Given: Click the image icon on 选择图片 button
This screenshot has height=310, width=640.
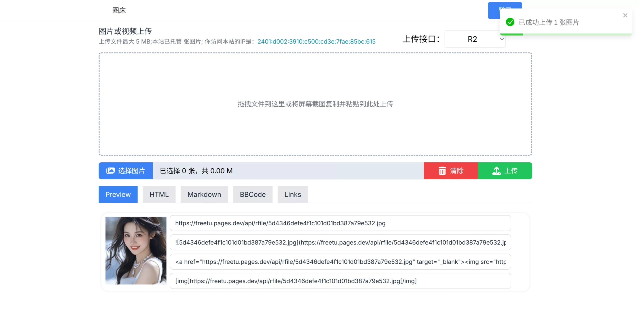Looking at the screenshot, I should click(111, 171).
